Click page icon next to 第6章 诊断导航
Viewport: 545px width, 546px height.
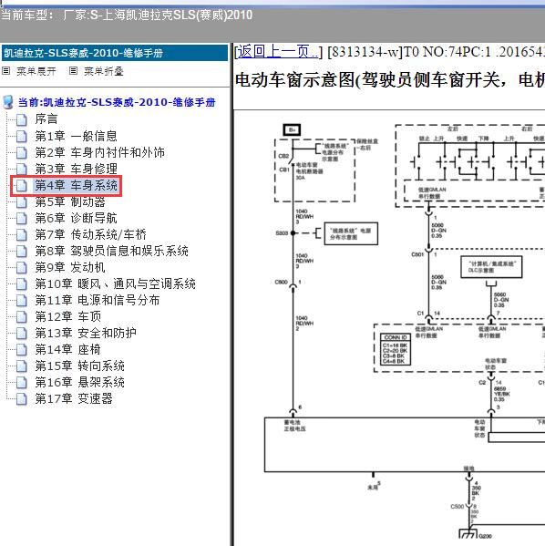(x=22, y=218)
